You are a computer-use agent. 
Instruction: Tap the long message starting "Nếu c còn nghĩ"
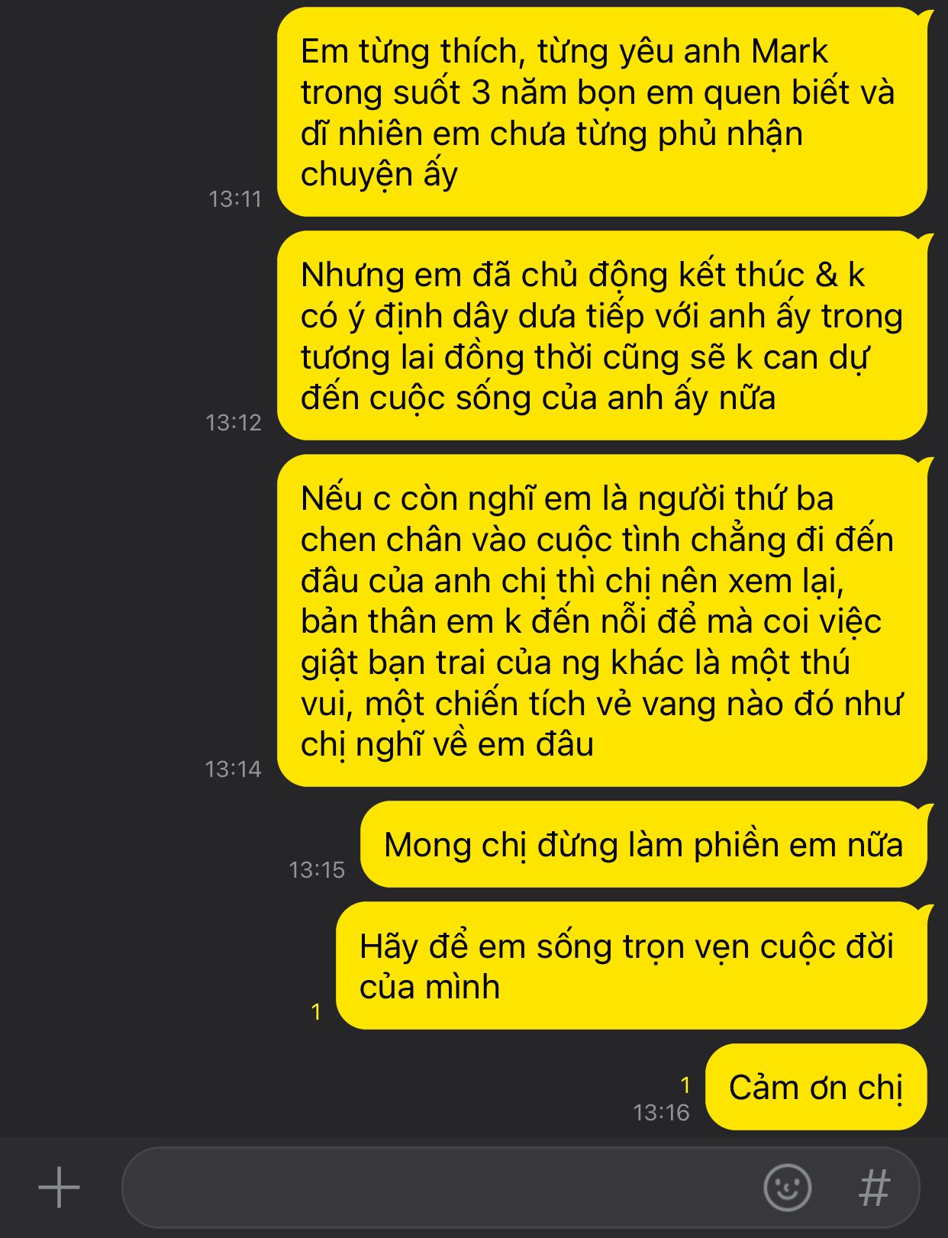click(x=602, y=621)
